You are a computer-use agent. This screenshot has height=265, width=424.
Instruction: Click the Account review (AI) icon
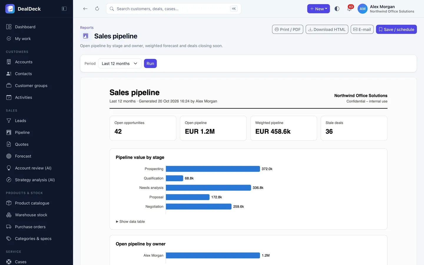pyautogui.click(x=9, y=168)
